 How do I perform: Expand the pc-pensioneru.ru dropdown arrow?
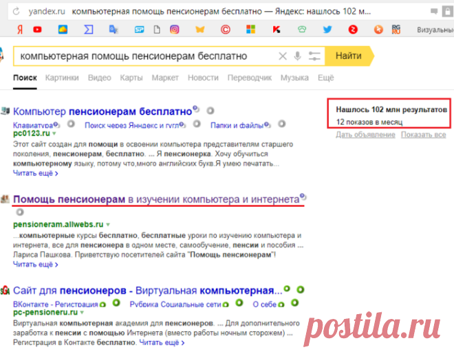(x=82, y=313)
